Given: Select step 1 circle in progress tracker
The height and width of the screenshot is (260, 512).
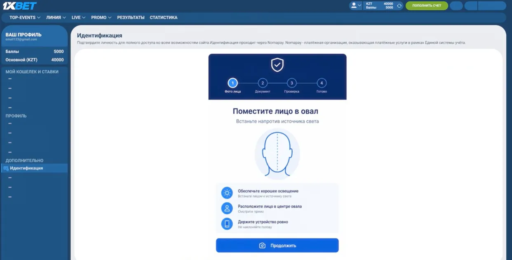Looking at the screenshot, I should tap(233, 83).
